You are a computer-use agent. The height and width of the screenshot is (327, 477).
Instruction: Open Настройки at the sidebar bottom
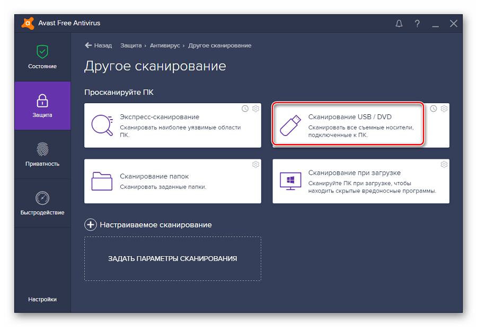tap(42, 299)
